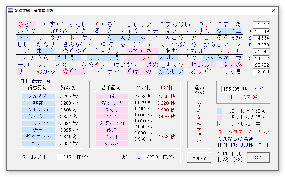The width and height of the screenshot is (285, 177).
Task: Click the loss value 2.008 秒
Action: [166, 96]
